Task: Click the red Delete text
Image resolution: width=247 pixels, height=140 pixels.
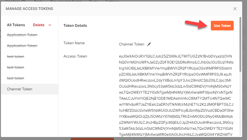Action: coord(39,25)
